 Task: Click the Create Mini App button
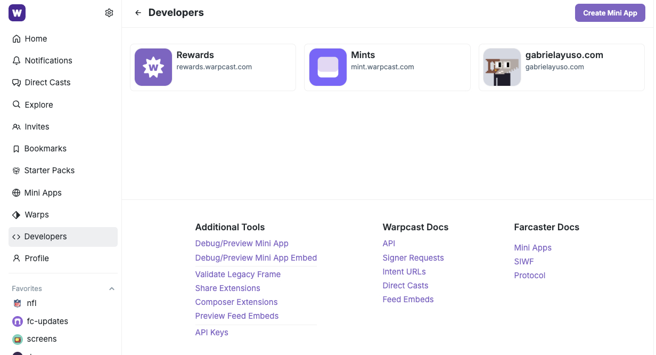tap(610, 13)
